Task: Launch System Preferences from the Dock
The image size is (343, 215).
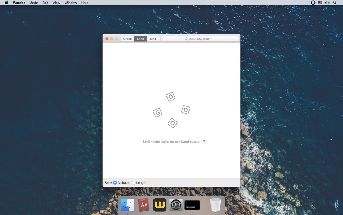Action: 176,205
